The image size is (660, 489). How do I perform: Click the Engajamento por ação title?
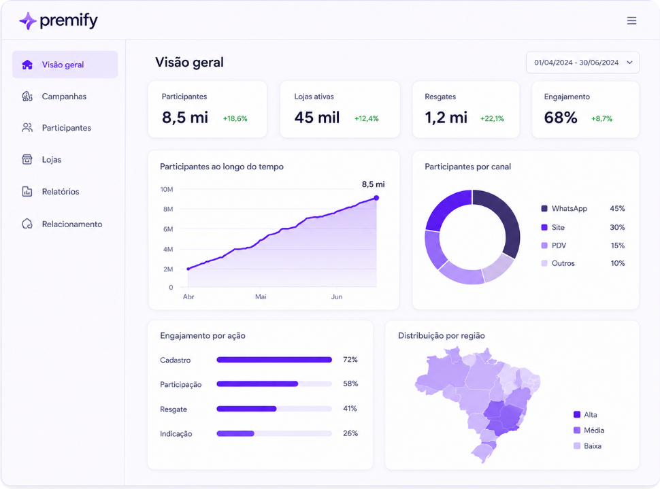coord(203,336)
